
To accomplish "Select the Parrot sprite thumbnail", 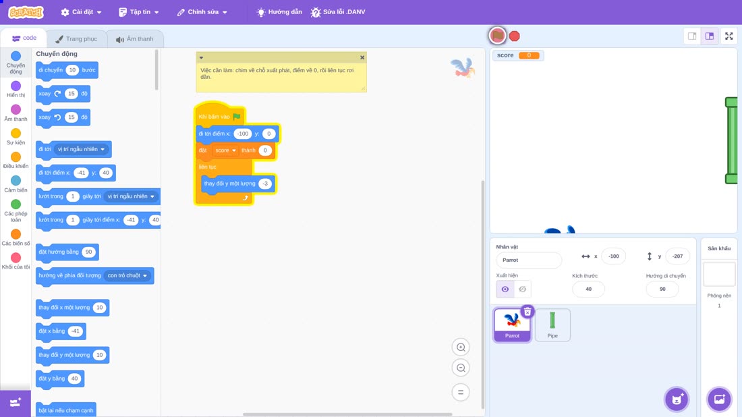I will click(512, 325).
